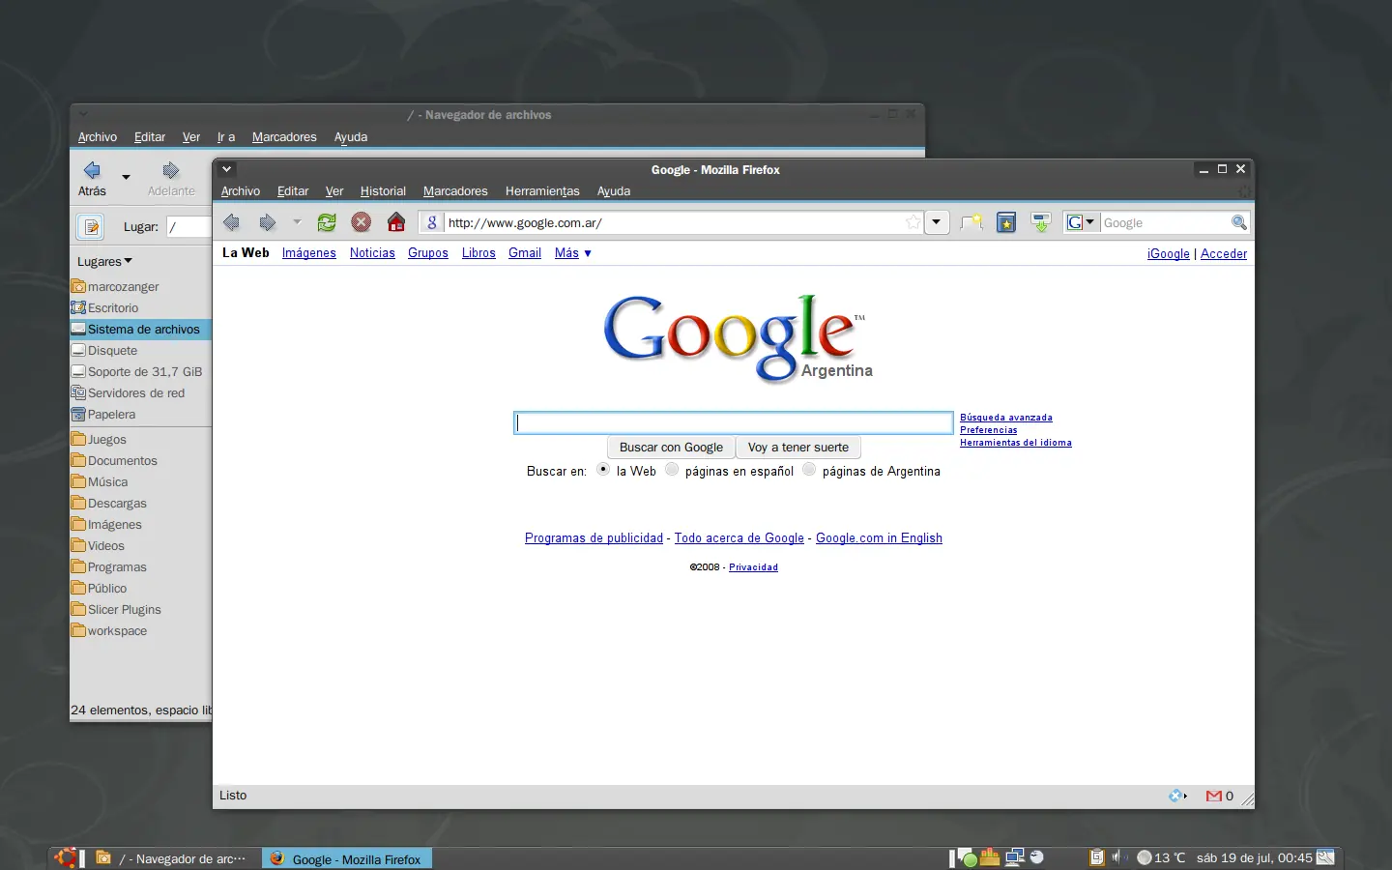Select 'Sistema de archivos' in file browser sidebar
This screenshot has width=1392, height=870.
coord(140,330)
